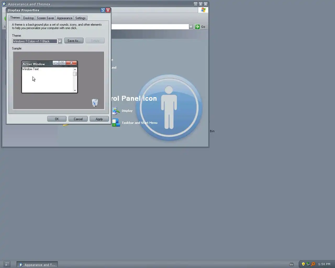Open the Display control panel link

[127, 111]
